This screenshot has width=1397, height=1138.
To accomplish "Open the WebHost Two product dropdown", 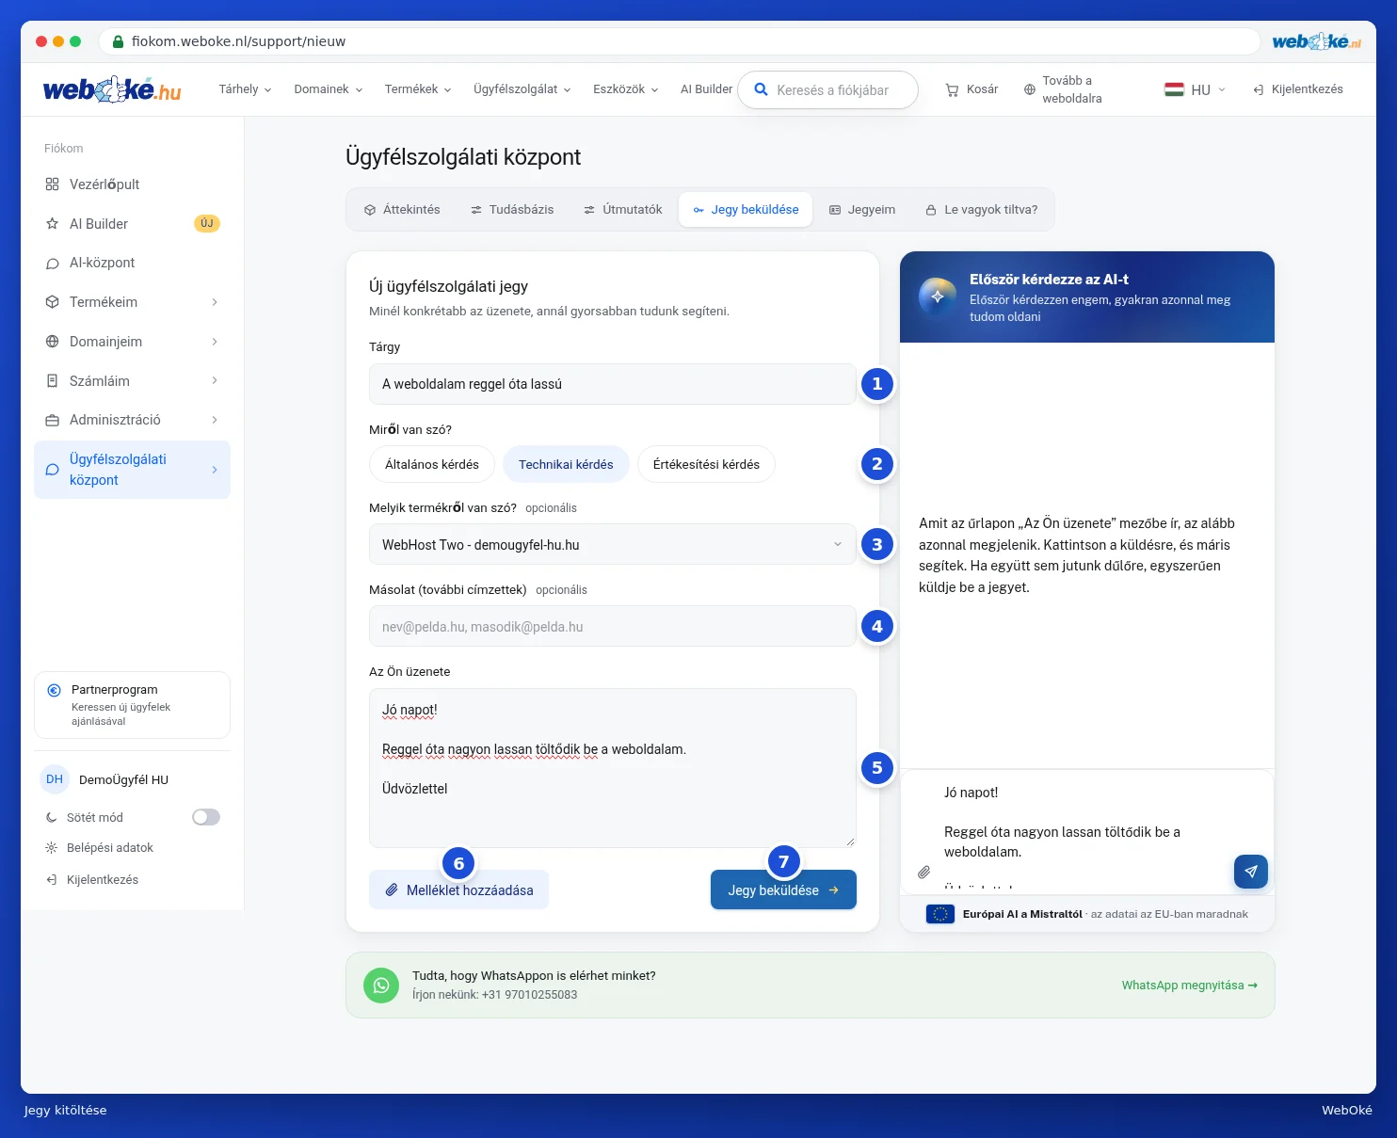I will tap(613, 544).
